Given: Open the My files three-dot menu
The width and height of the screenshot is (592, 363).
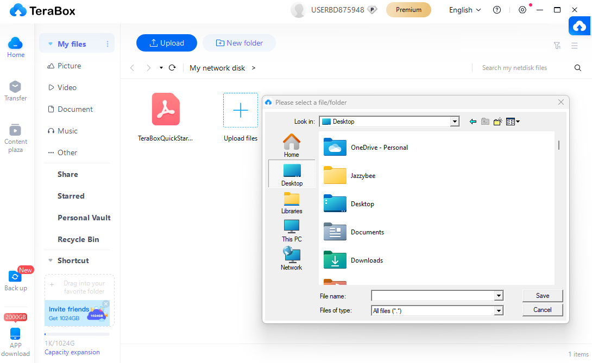Looking at the screenshot, I should click(108, 44).
